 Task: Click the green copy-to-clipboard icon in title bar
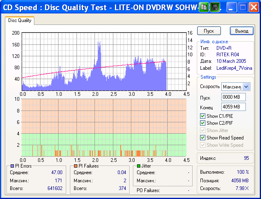coord(204,7)
